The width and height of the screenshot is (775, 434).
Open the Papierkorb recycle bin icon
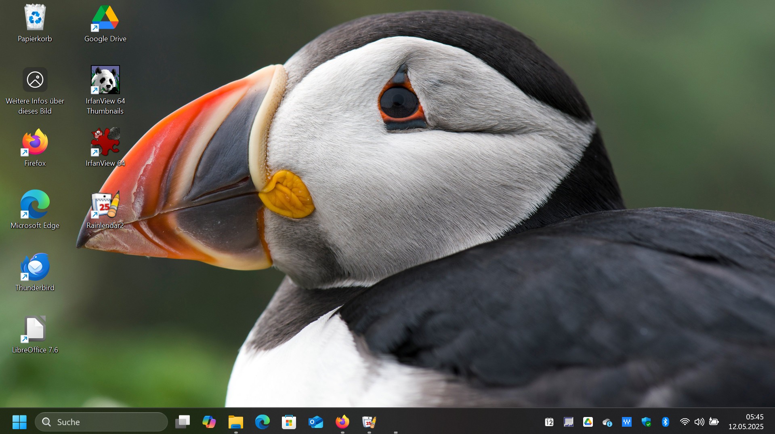point(35,18)
